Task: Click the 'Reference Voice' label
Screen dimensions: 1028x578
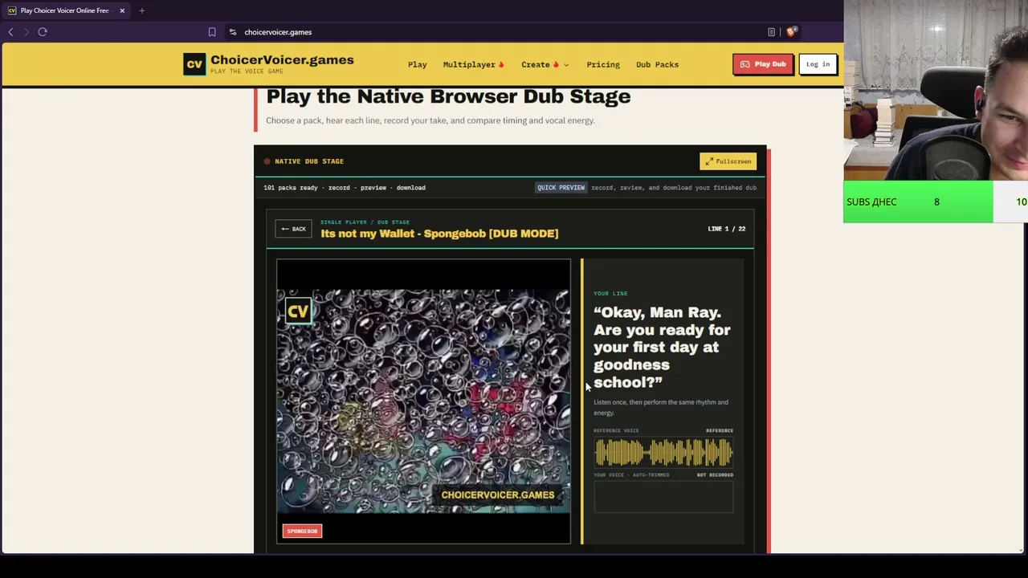Action: 616,431
